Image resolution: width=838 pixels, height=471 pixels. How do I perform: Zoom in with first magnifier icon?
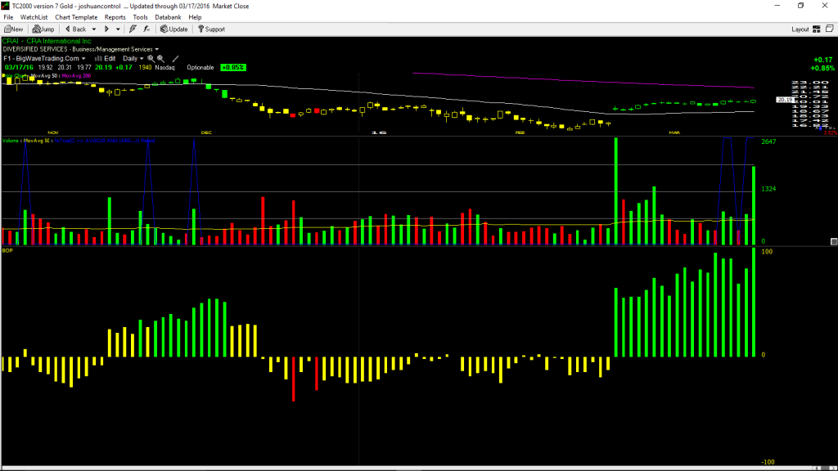[x=151, y=59]
